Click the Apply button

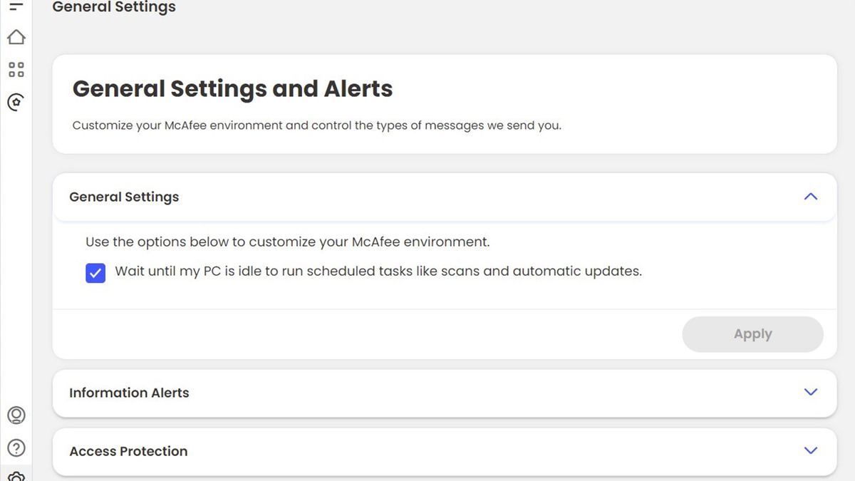point(752,333)
